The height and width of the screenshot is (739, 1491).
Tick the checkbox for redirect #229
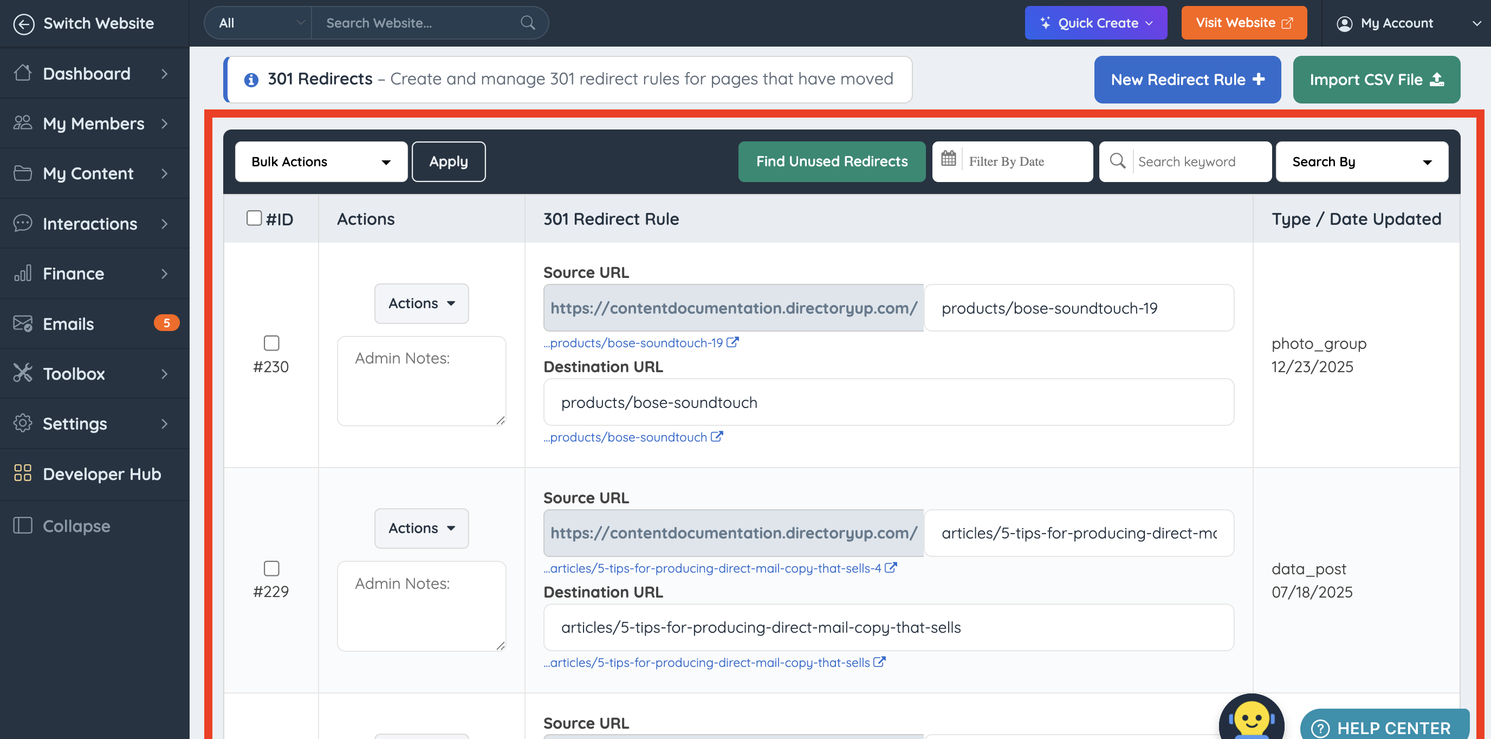(x=271, y=568)
